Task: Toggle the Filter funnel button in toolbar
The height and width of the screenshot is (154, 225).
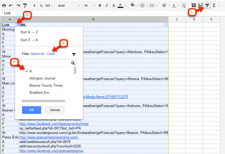Action: [x=207, y=5]
